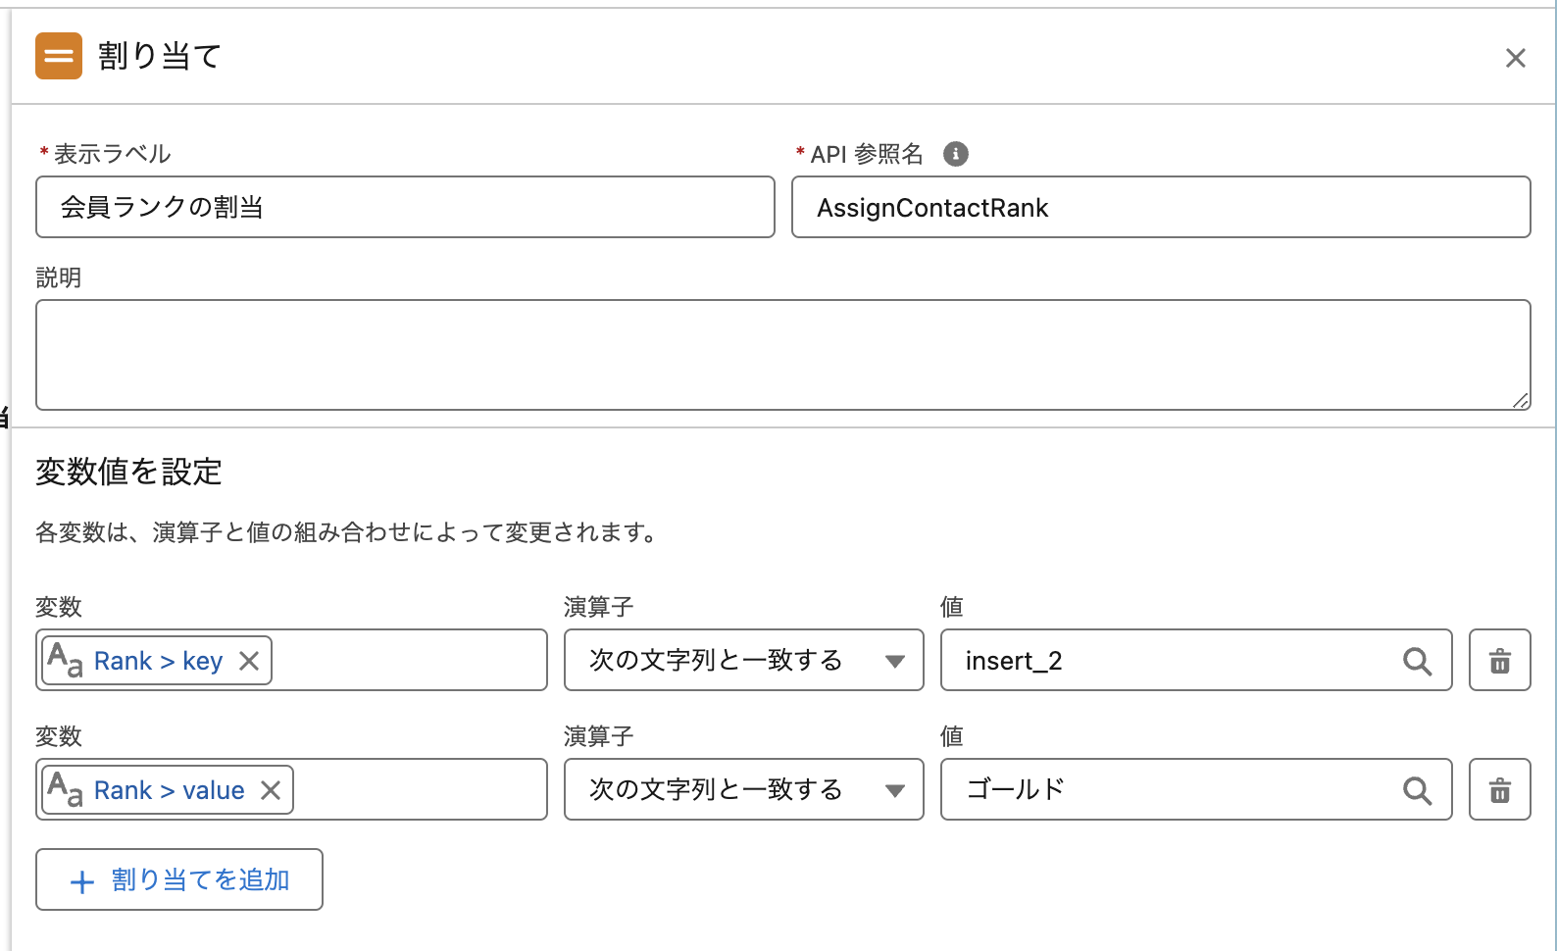
Task: Delete the Rank > key assignment row
Action: 1499,661
